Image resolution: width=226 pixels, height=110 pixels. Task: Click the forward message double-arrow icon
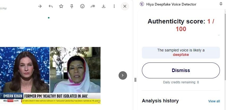click(x=93, y=6)
